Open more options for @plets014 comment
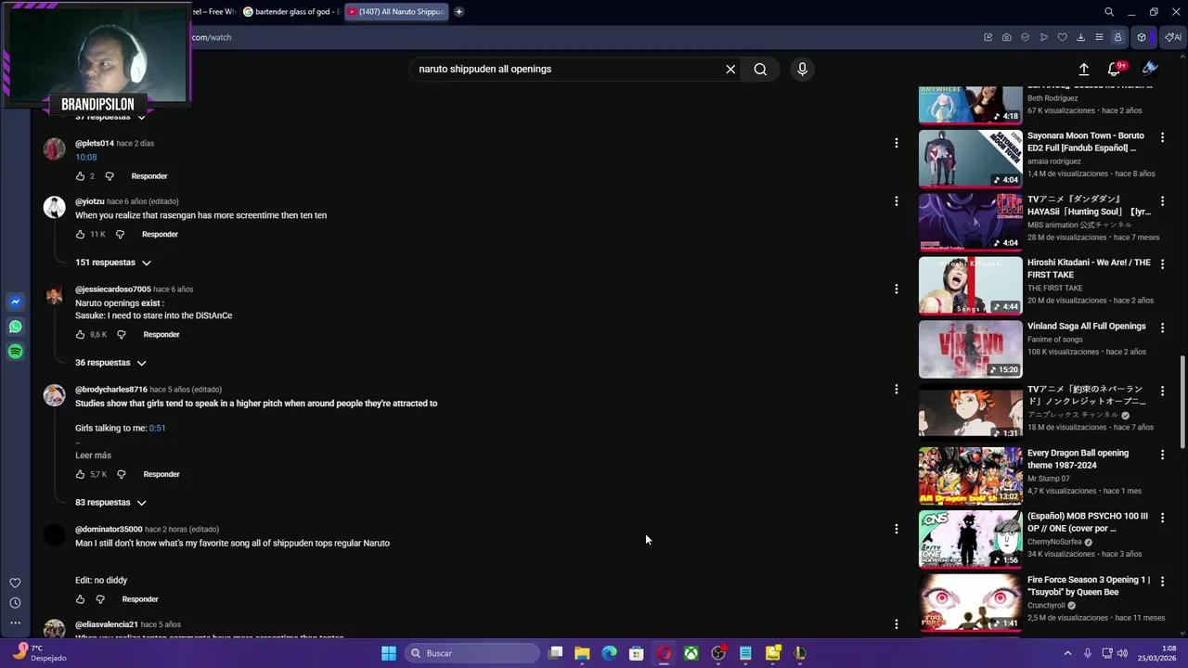 (896, 143)
